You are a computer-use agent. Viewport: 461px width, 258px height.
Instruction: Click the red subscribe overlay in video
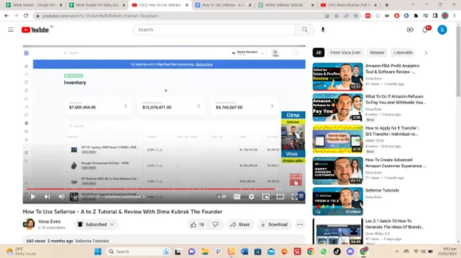(296, 179)
